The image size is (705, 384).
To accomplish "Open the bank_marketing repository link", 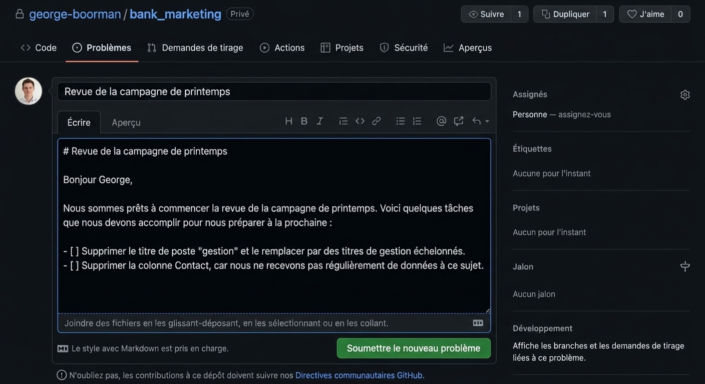I will click(175, 14).
